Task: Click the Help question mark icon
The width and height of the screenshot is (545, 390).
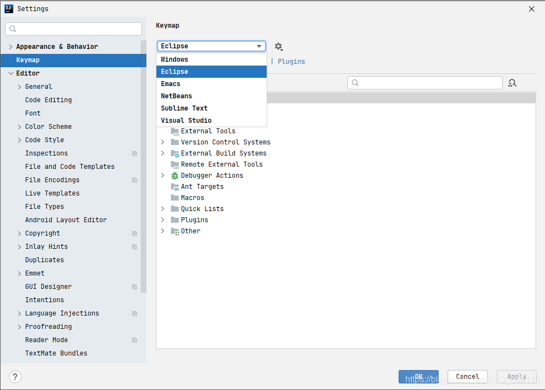Action: 14,377
